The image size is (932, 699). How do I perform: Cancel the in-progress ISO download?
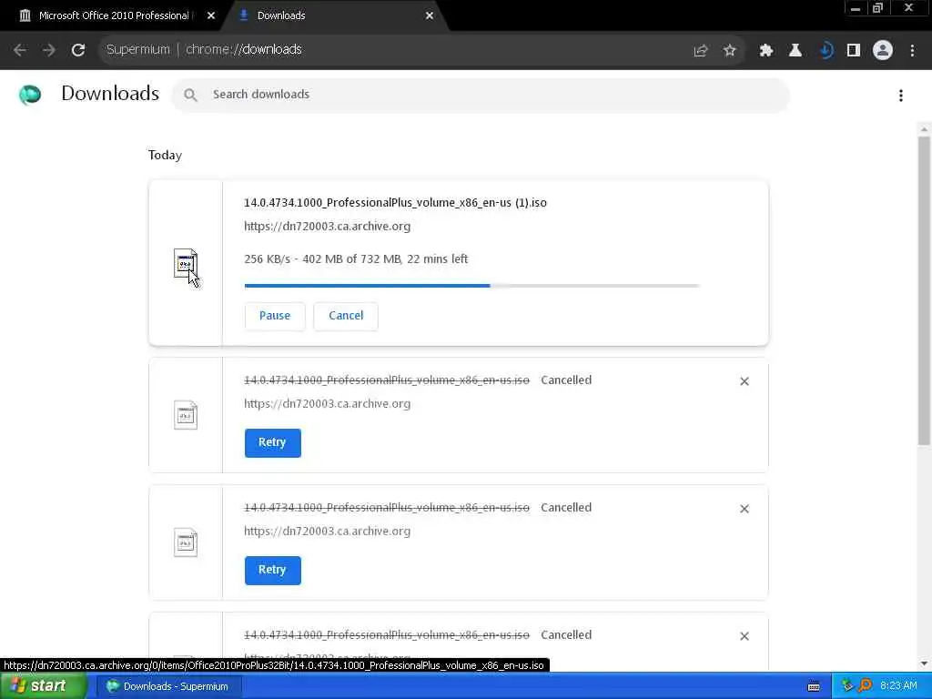346,316
